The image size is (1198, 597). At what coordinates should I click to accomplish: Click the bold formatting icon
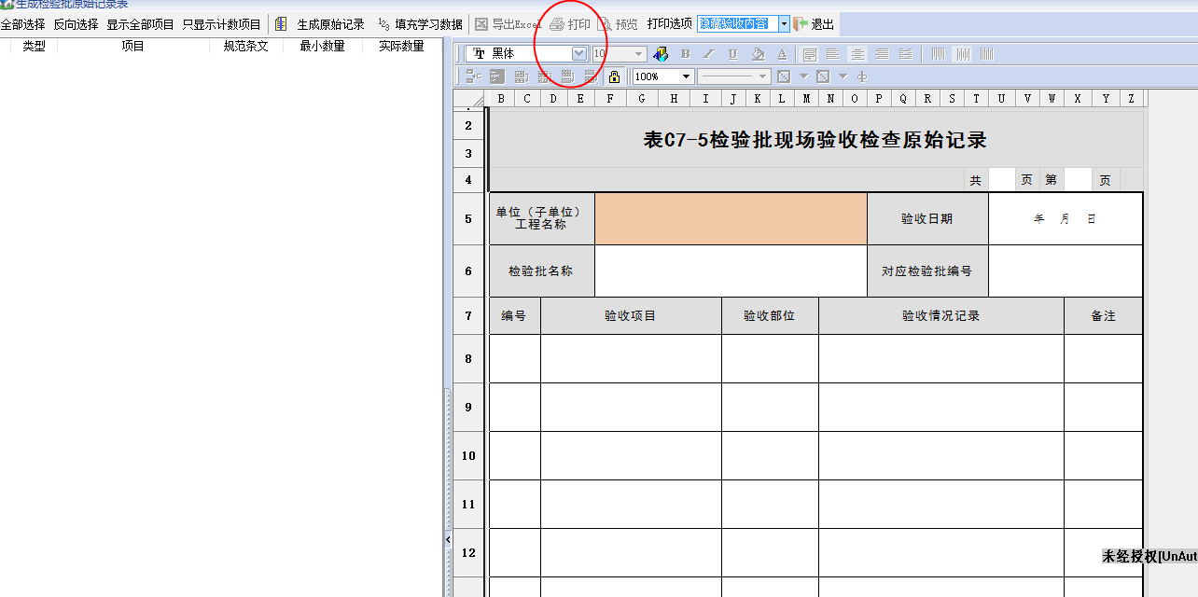[686, 54]
